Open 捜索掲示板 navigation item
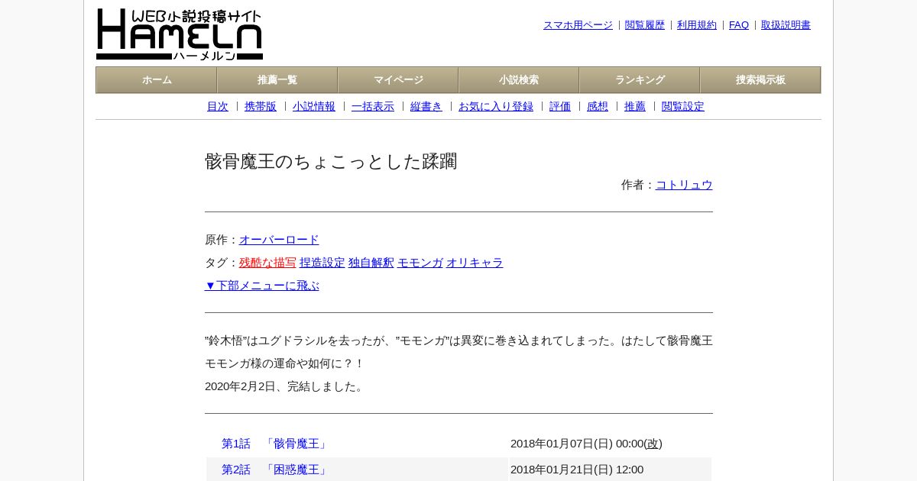Screen dimensions: 917x481 click(x=760, y=80)
